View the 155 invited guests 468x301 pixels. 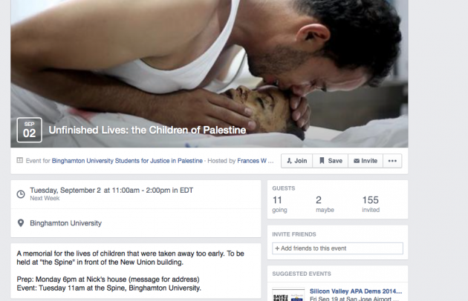click(371, 204)
